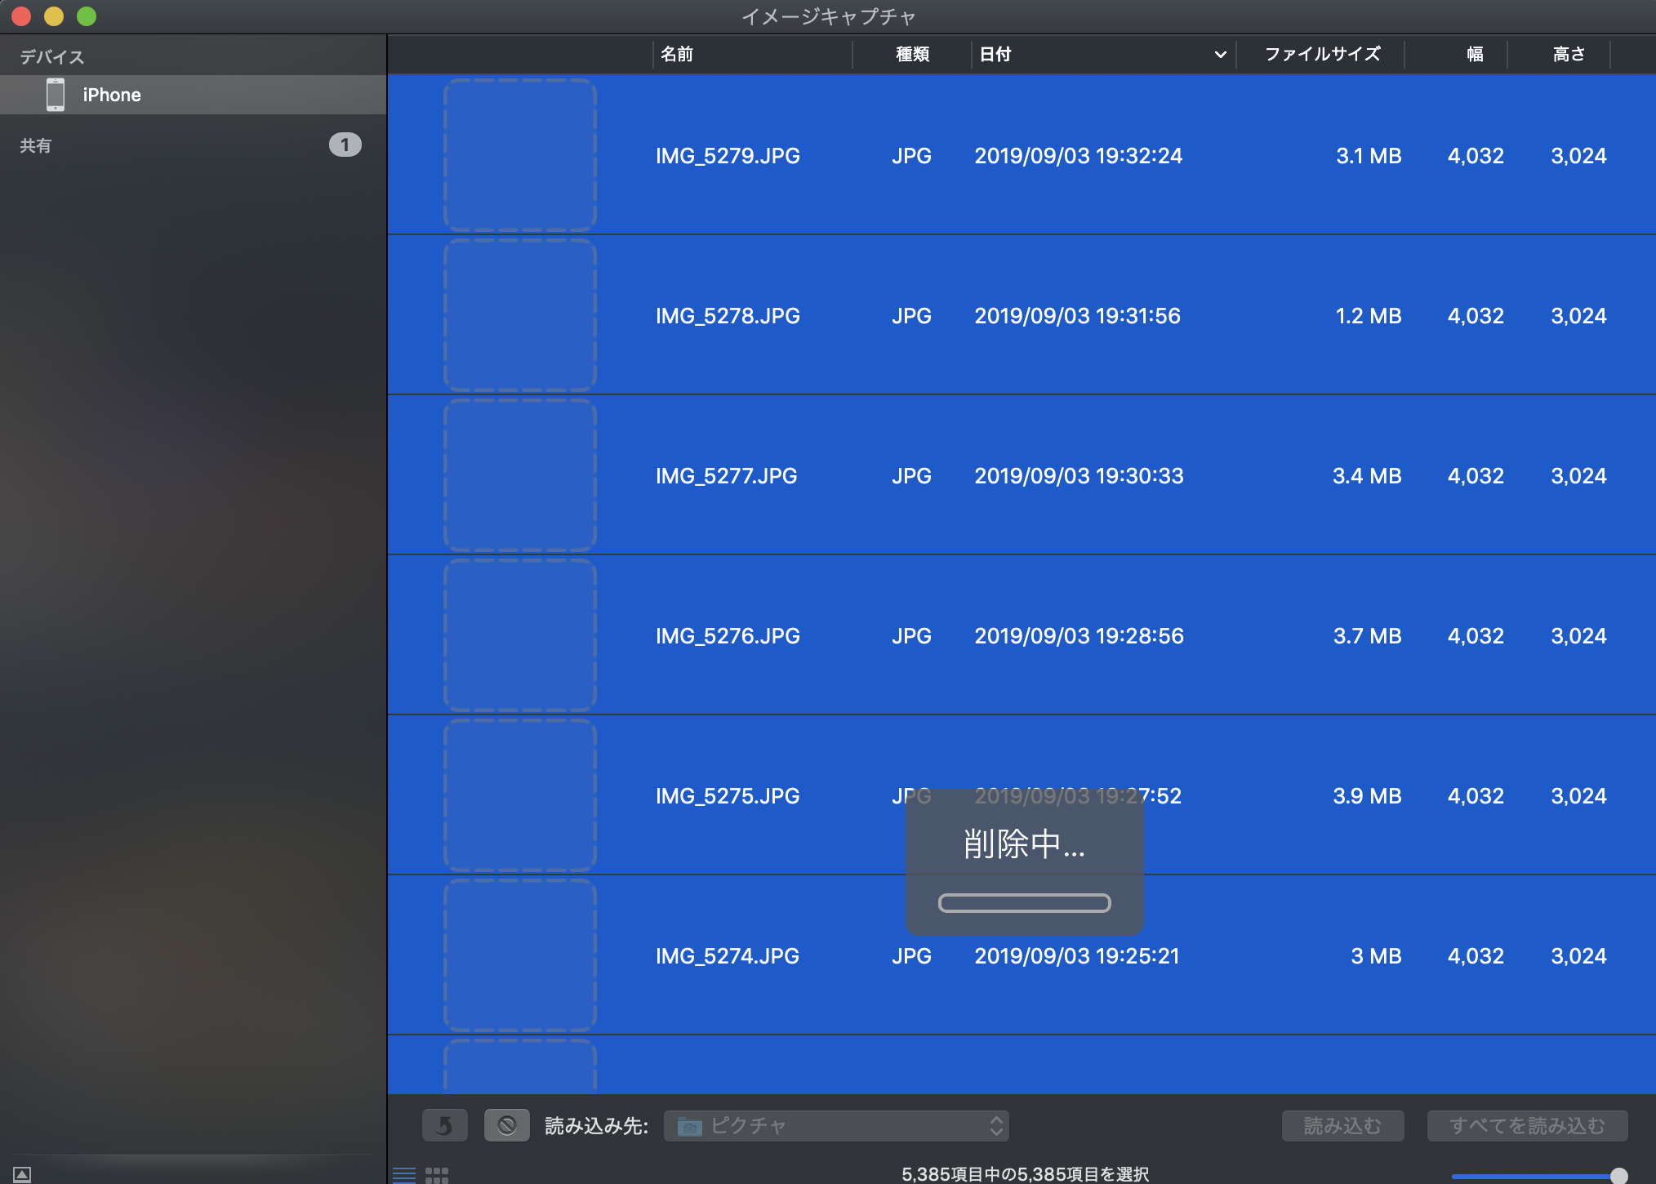This screenshot has height=1184, width=1656.
Task: Sort by 名前 column header
Action: [677, 55]
